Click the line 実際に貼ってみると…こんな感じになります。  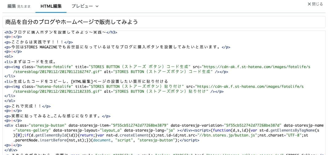(x=58, y=116)
